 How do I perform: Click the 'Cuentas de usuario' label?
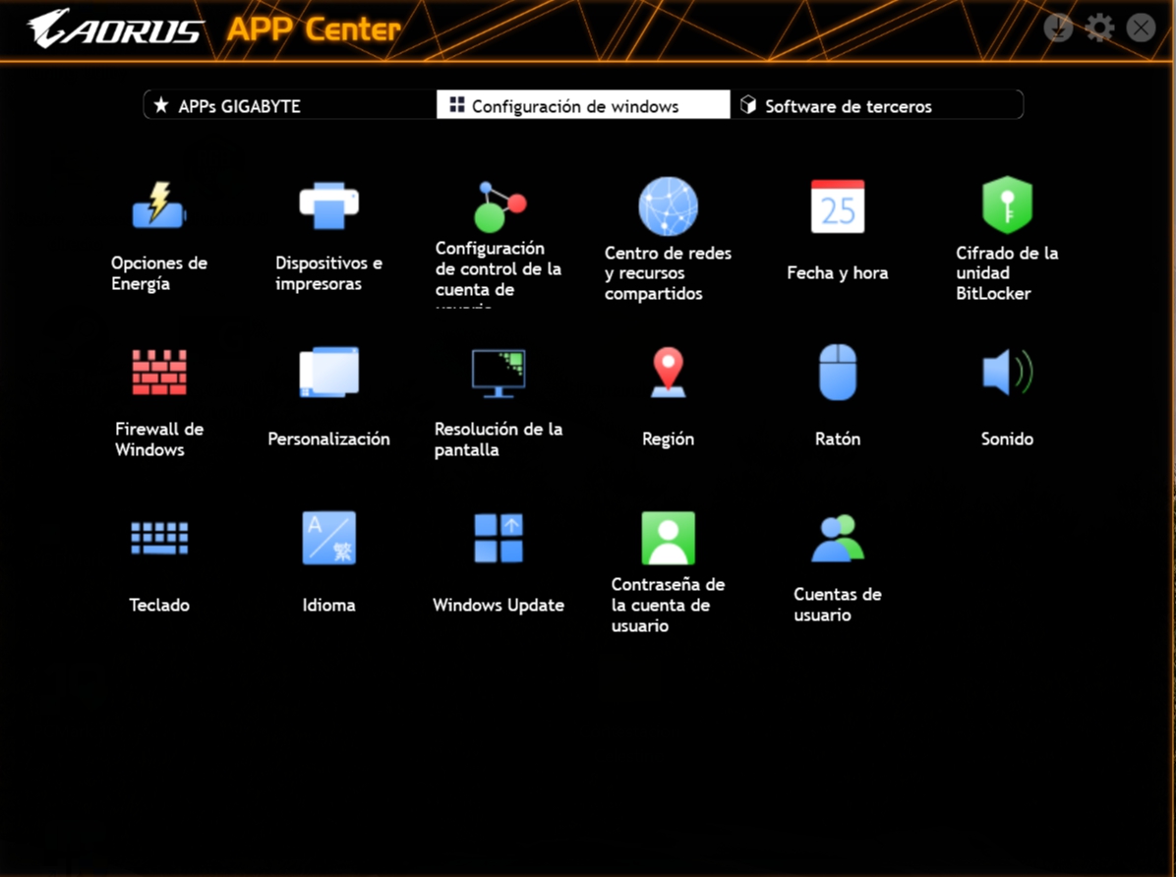pos(838,605)
